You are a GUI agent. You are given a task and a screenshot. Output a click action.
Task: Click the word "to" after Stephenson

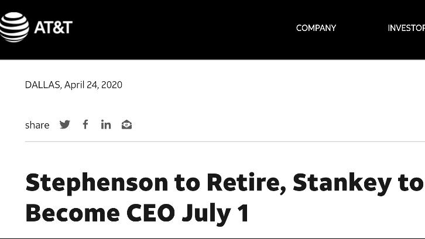click(x=187, y=183)
